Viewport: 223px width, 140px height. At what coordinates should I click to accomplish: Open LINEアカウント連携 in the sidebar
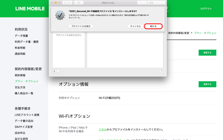tap(27, 115)
